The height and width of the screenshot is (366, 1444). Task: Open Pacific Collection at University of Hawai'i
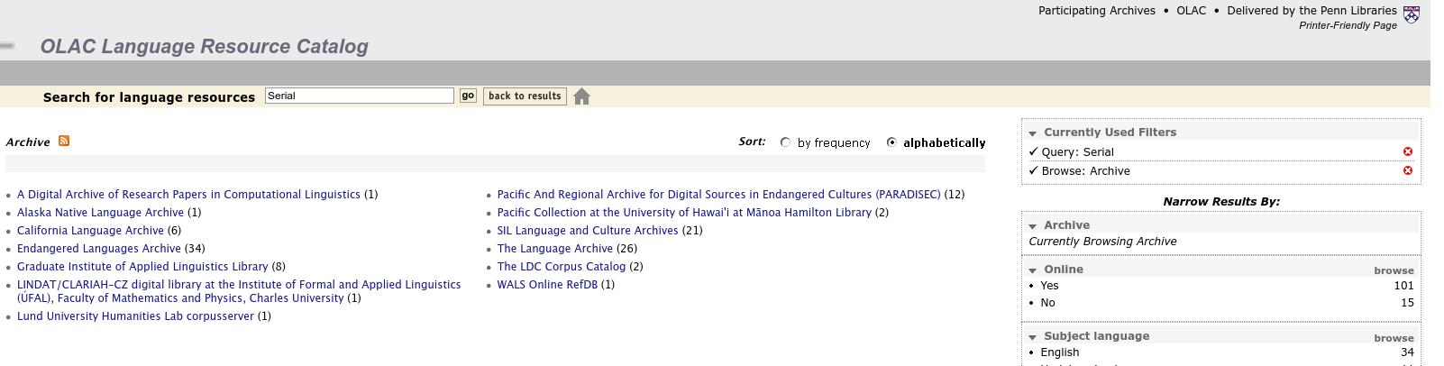point(684,212)
